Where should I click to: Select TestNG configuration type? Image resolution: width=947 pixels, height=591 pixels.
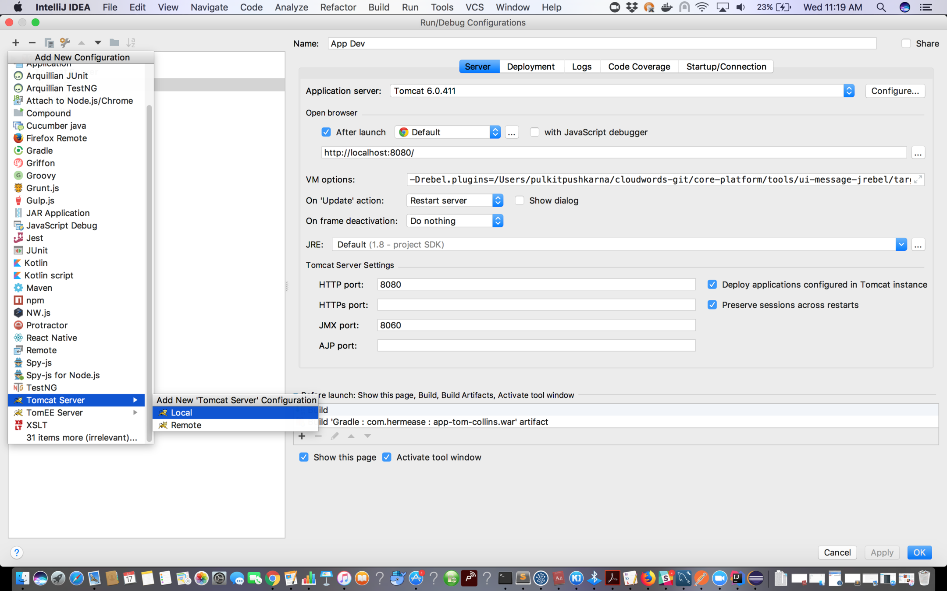(41, 387)
